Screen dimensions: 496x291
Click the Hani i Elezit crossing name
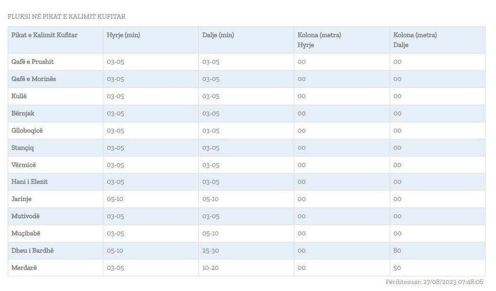[30, 182]
